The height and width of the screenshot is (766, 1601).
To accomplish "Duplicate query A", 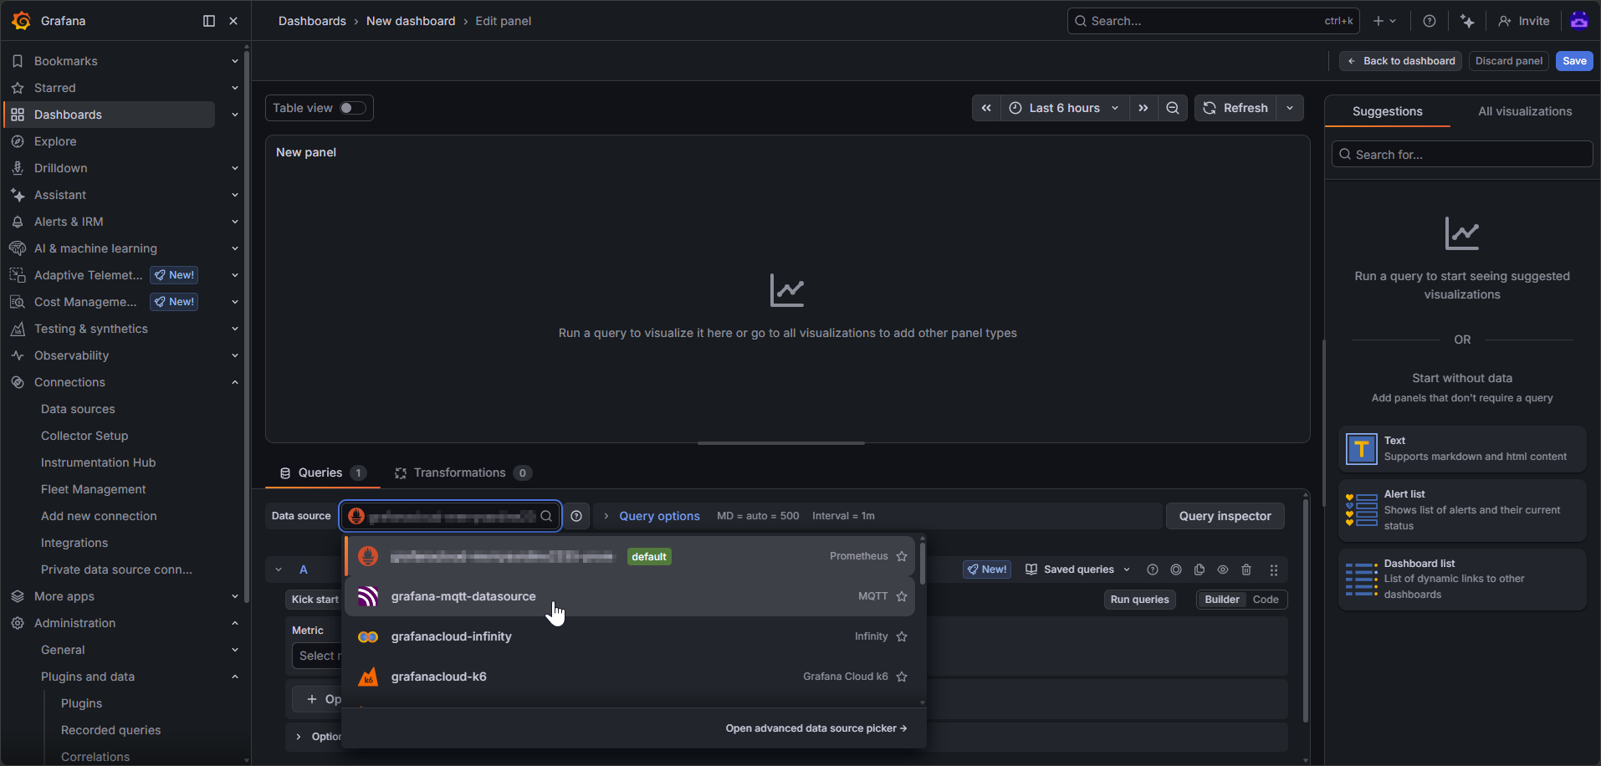I will [x=1199, y=569].
